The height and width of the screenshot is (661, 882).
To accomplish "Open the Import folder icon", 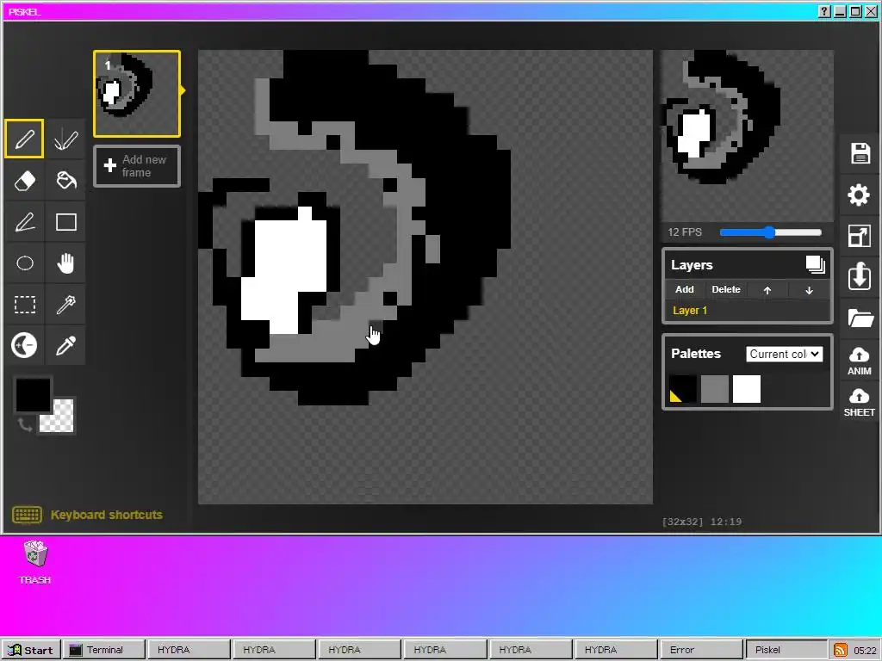I will click(860, 318).
